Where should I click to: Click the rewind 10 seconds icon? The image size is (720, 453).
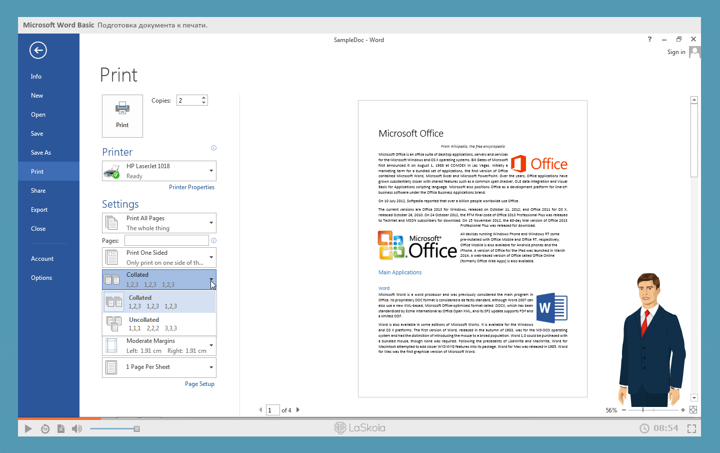45,428
